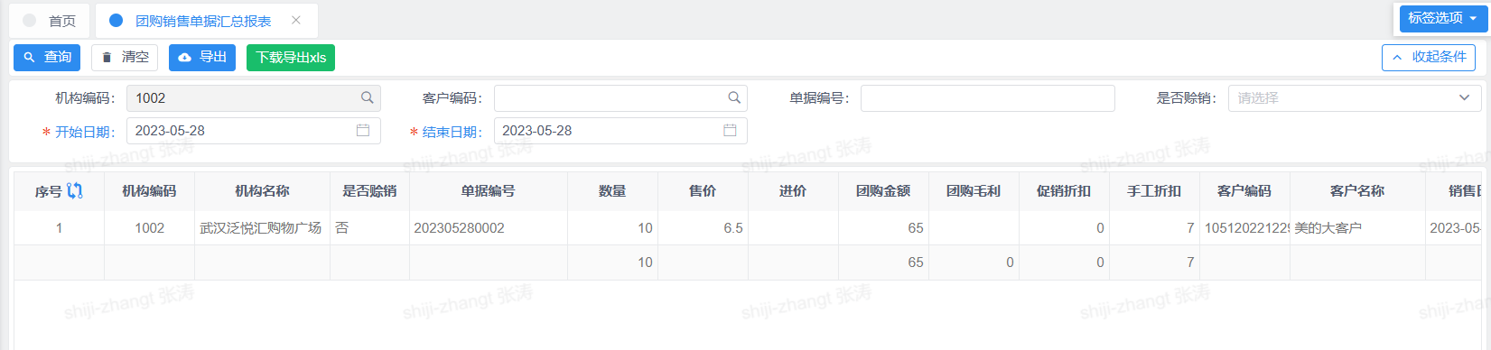
Task: Select the cell 202305280002
Action: pos(488,228)
